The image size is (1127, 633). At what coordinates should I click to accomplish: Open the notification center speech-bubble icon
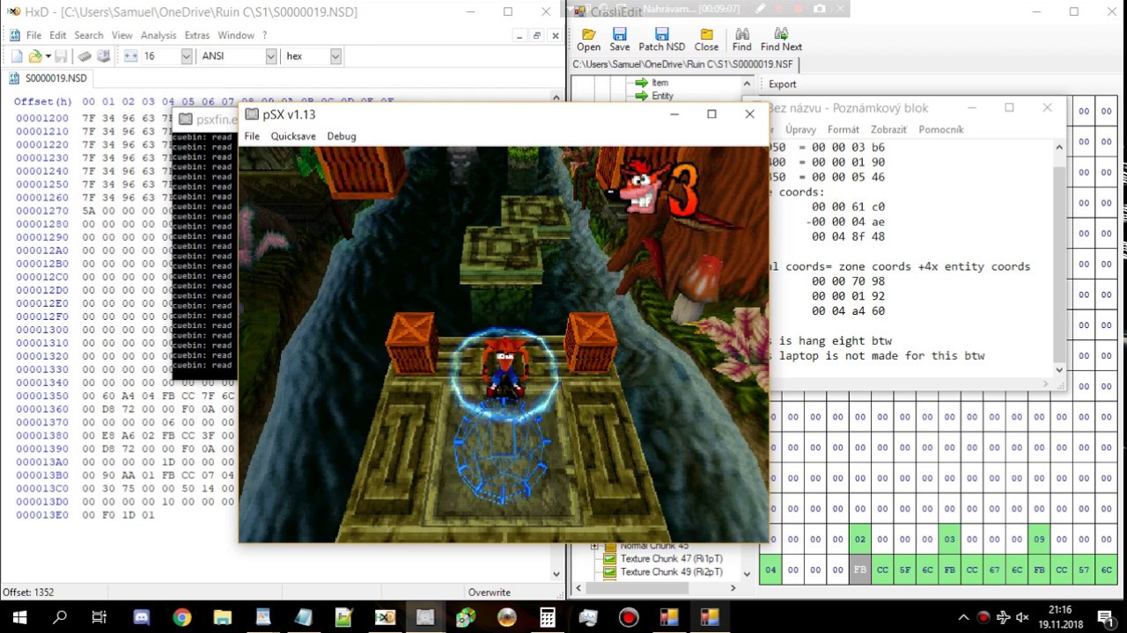point(1105,617)
